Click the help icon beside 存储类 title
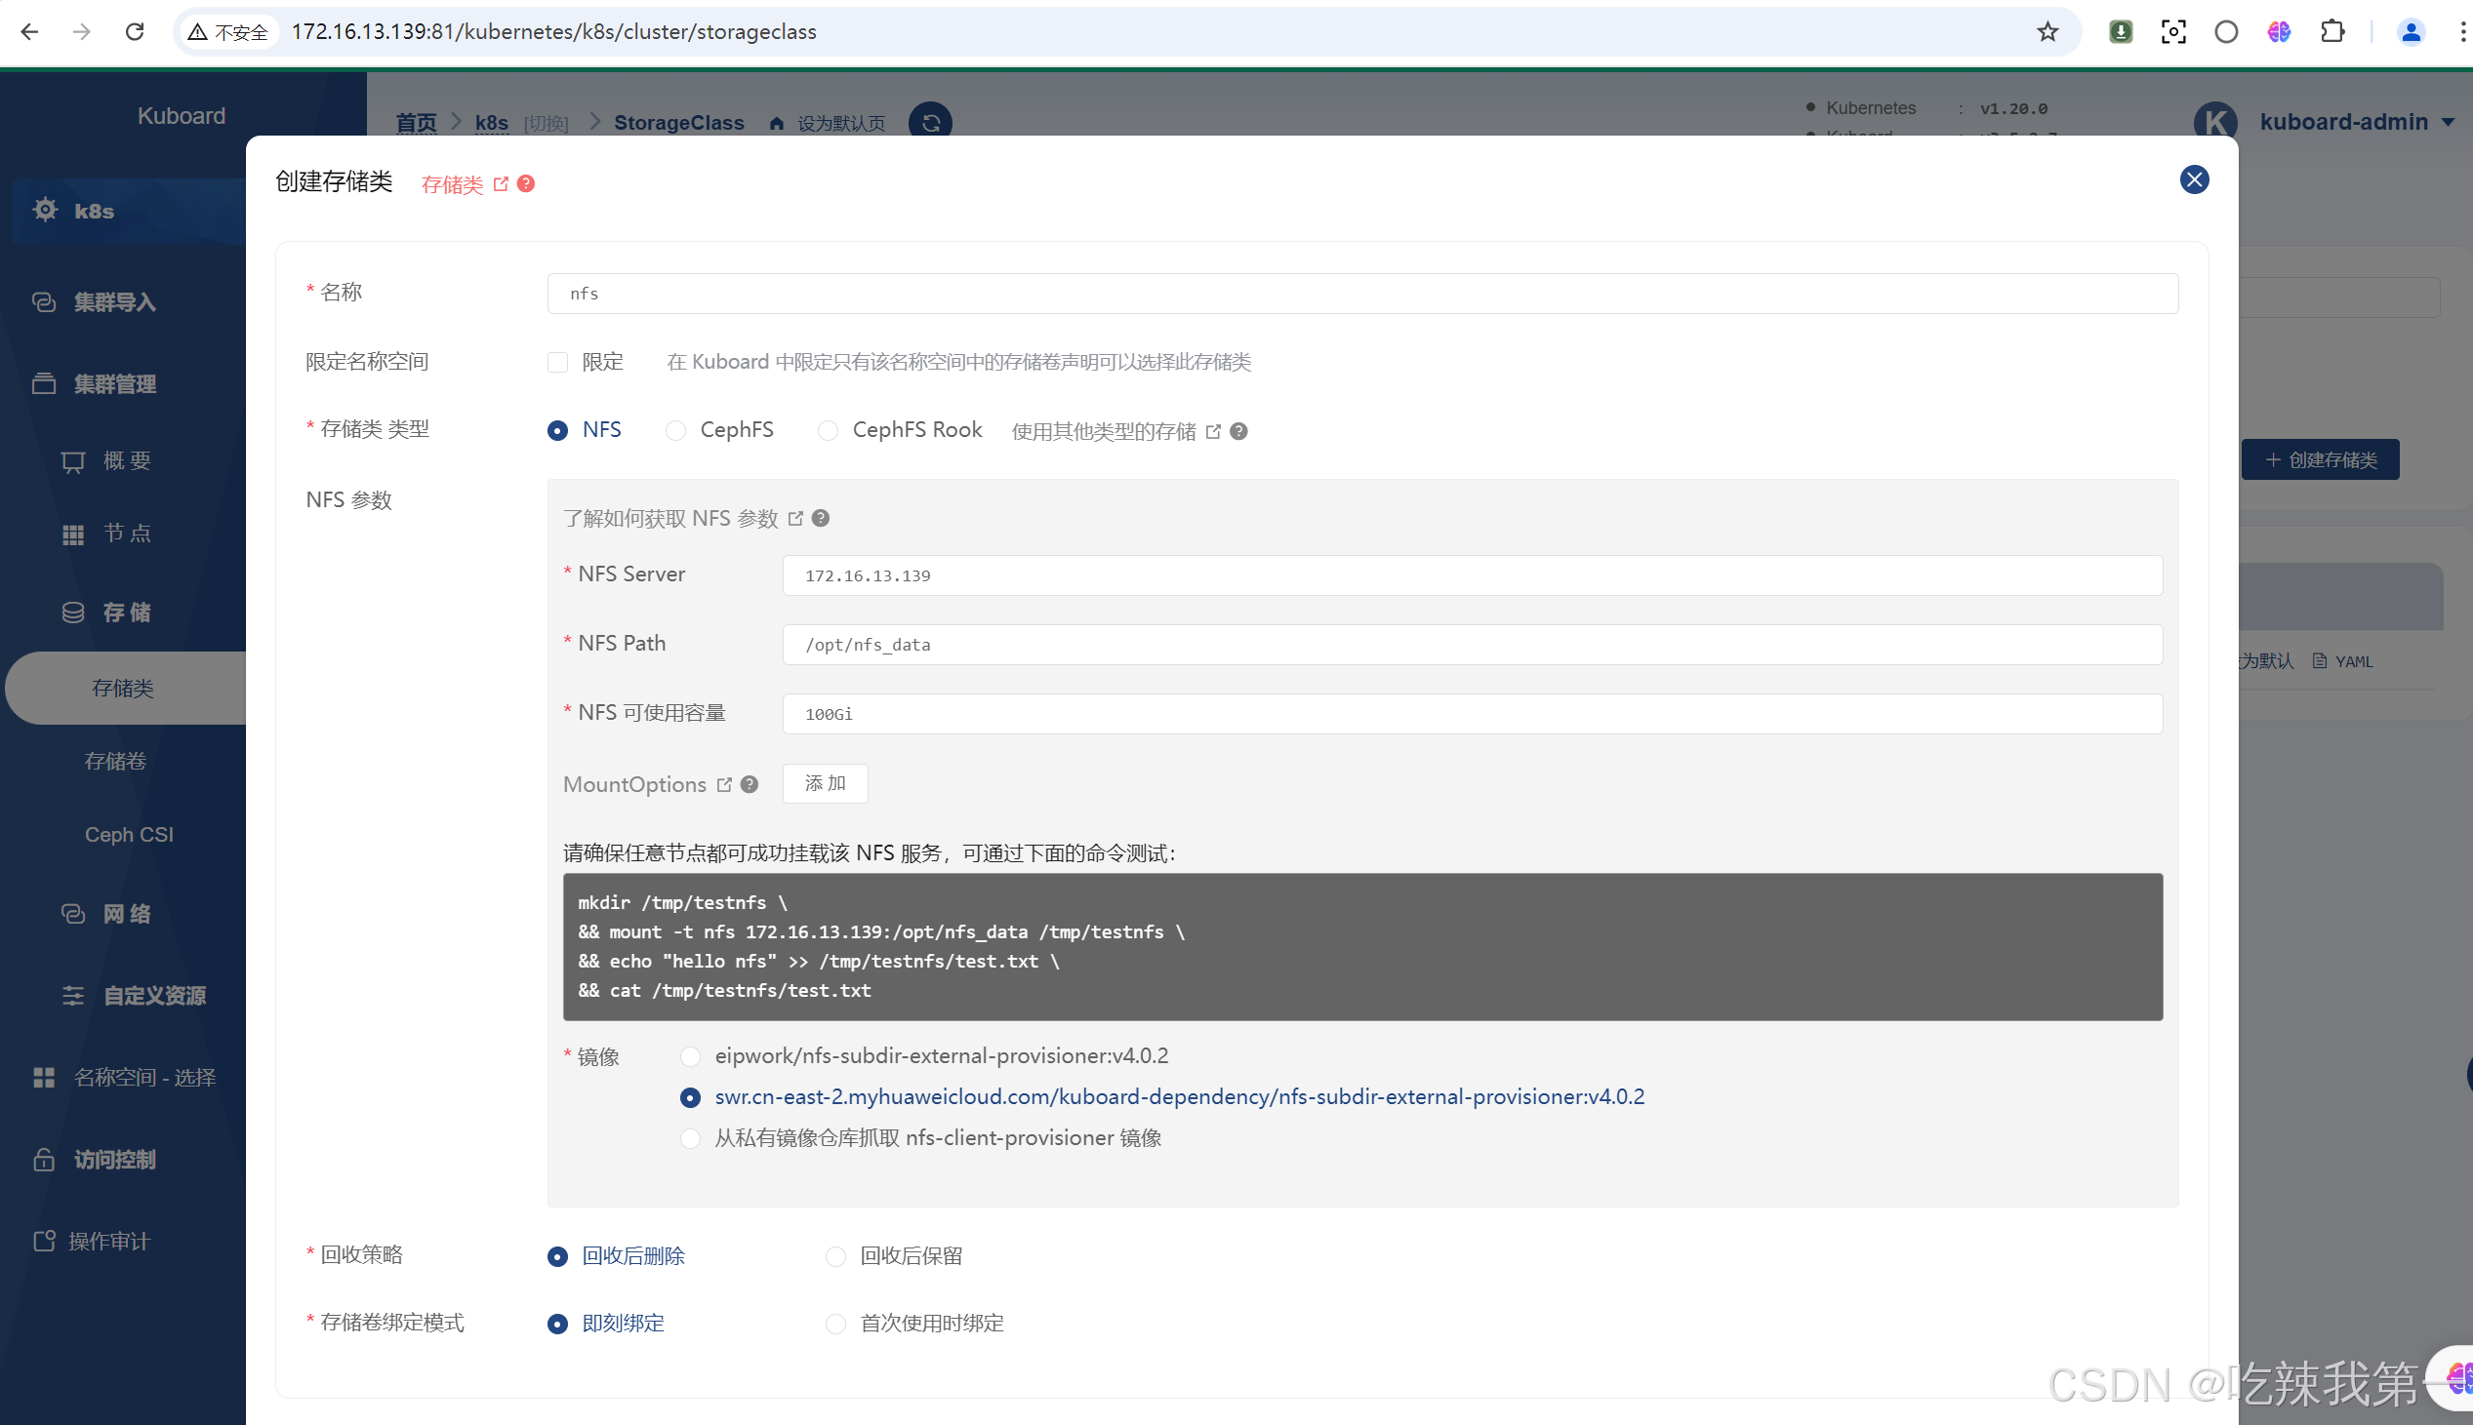Screen dimensions: 2473x1425 click(526, 184)
